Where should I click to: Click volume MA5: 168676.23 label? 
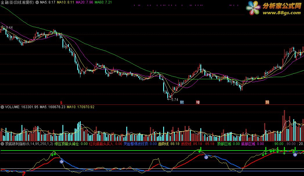(53, 107)
